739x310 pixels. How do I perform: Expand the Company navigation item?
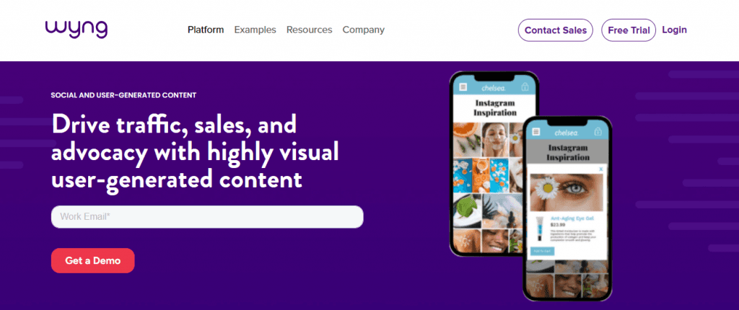point(364,30)
